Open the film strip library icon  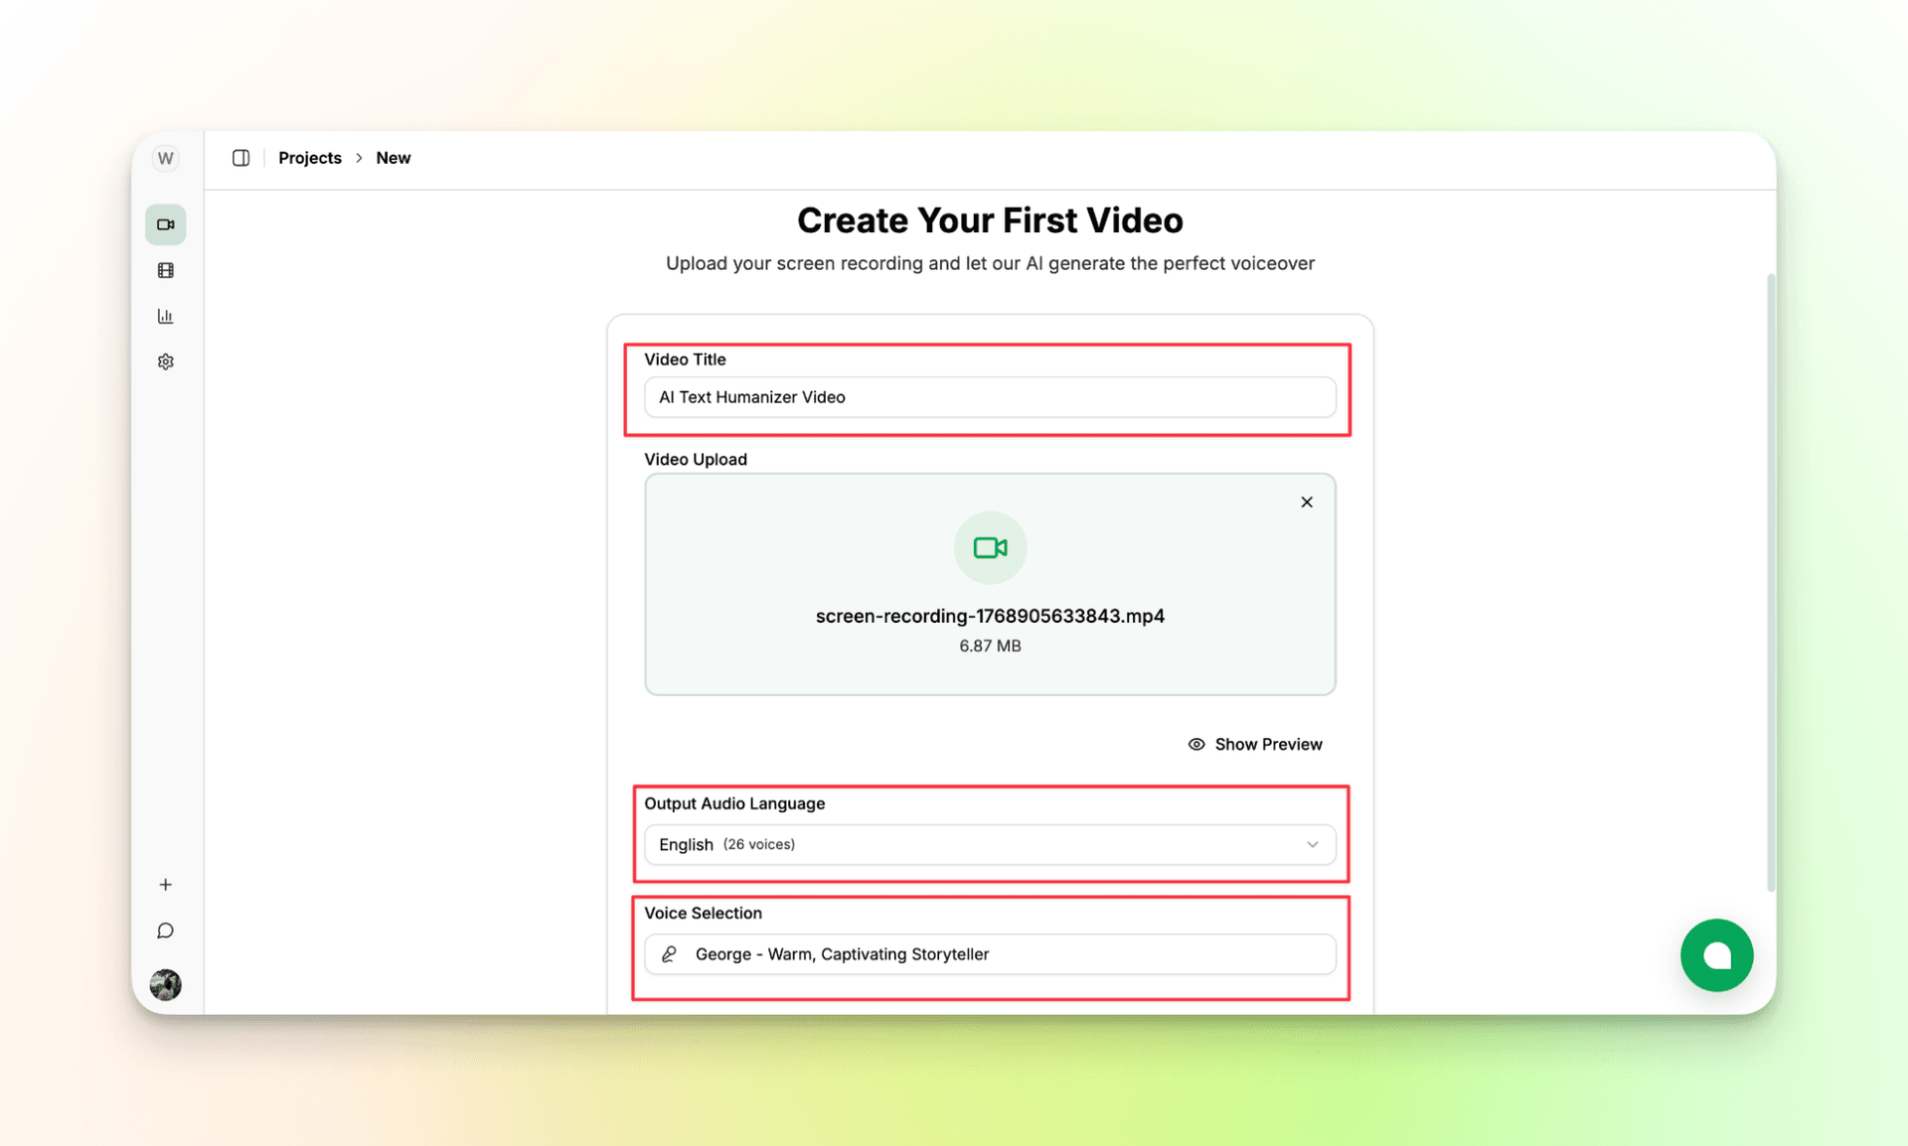[x=165, y=270]
